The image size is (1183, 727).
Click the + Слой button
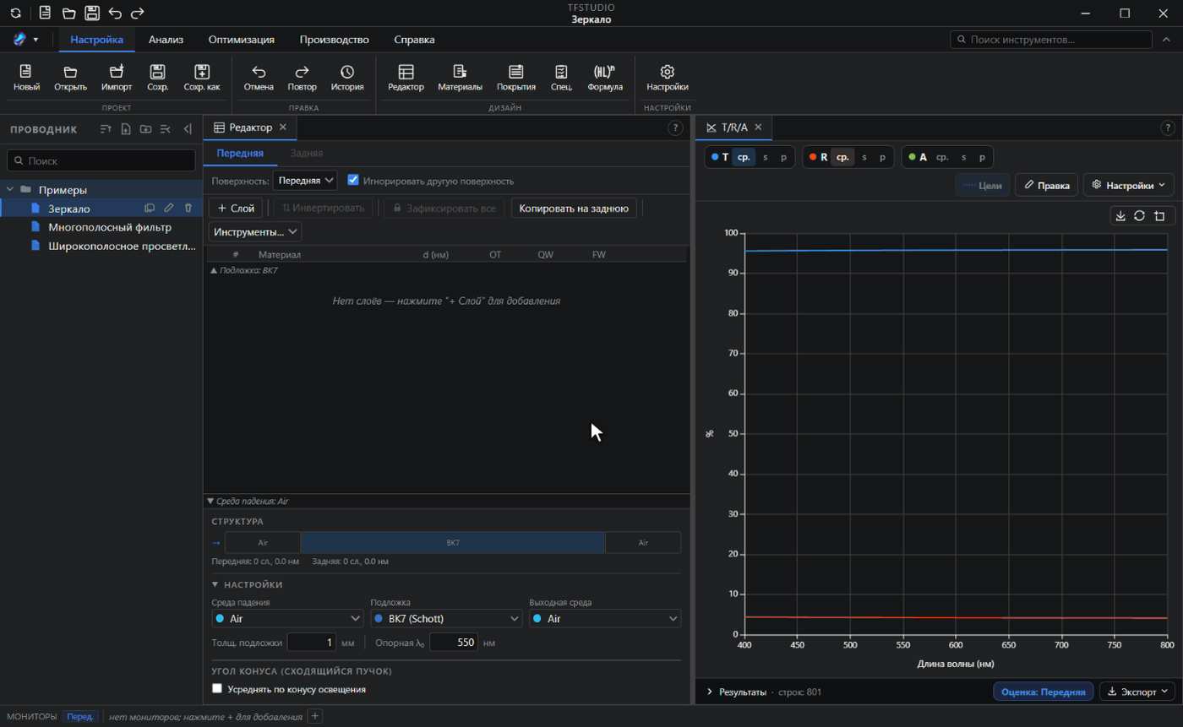[236, 208]
